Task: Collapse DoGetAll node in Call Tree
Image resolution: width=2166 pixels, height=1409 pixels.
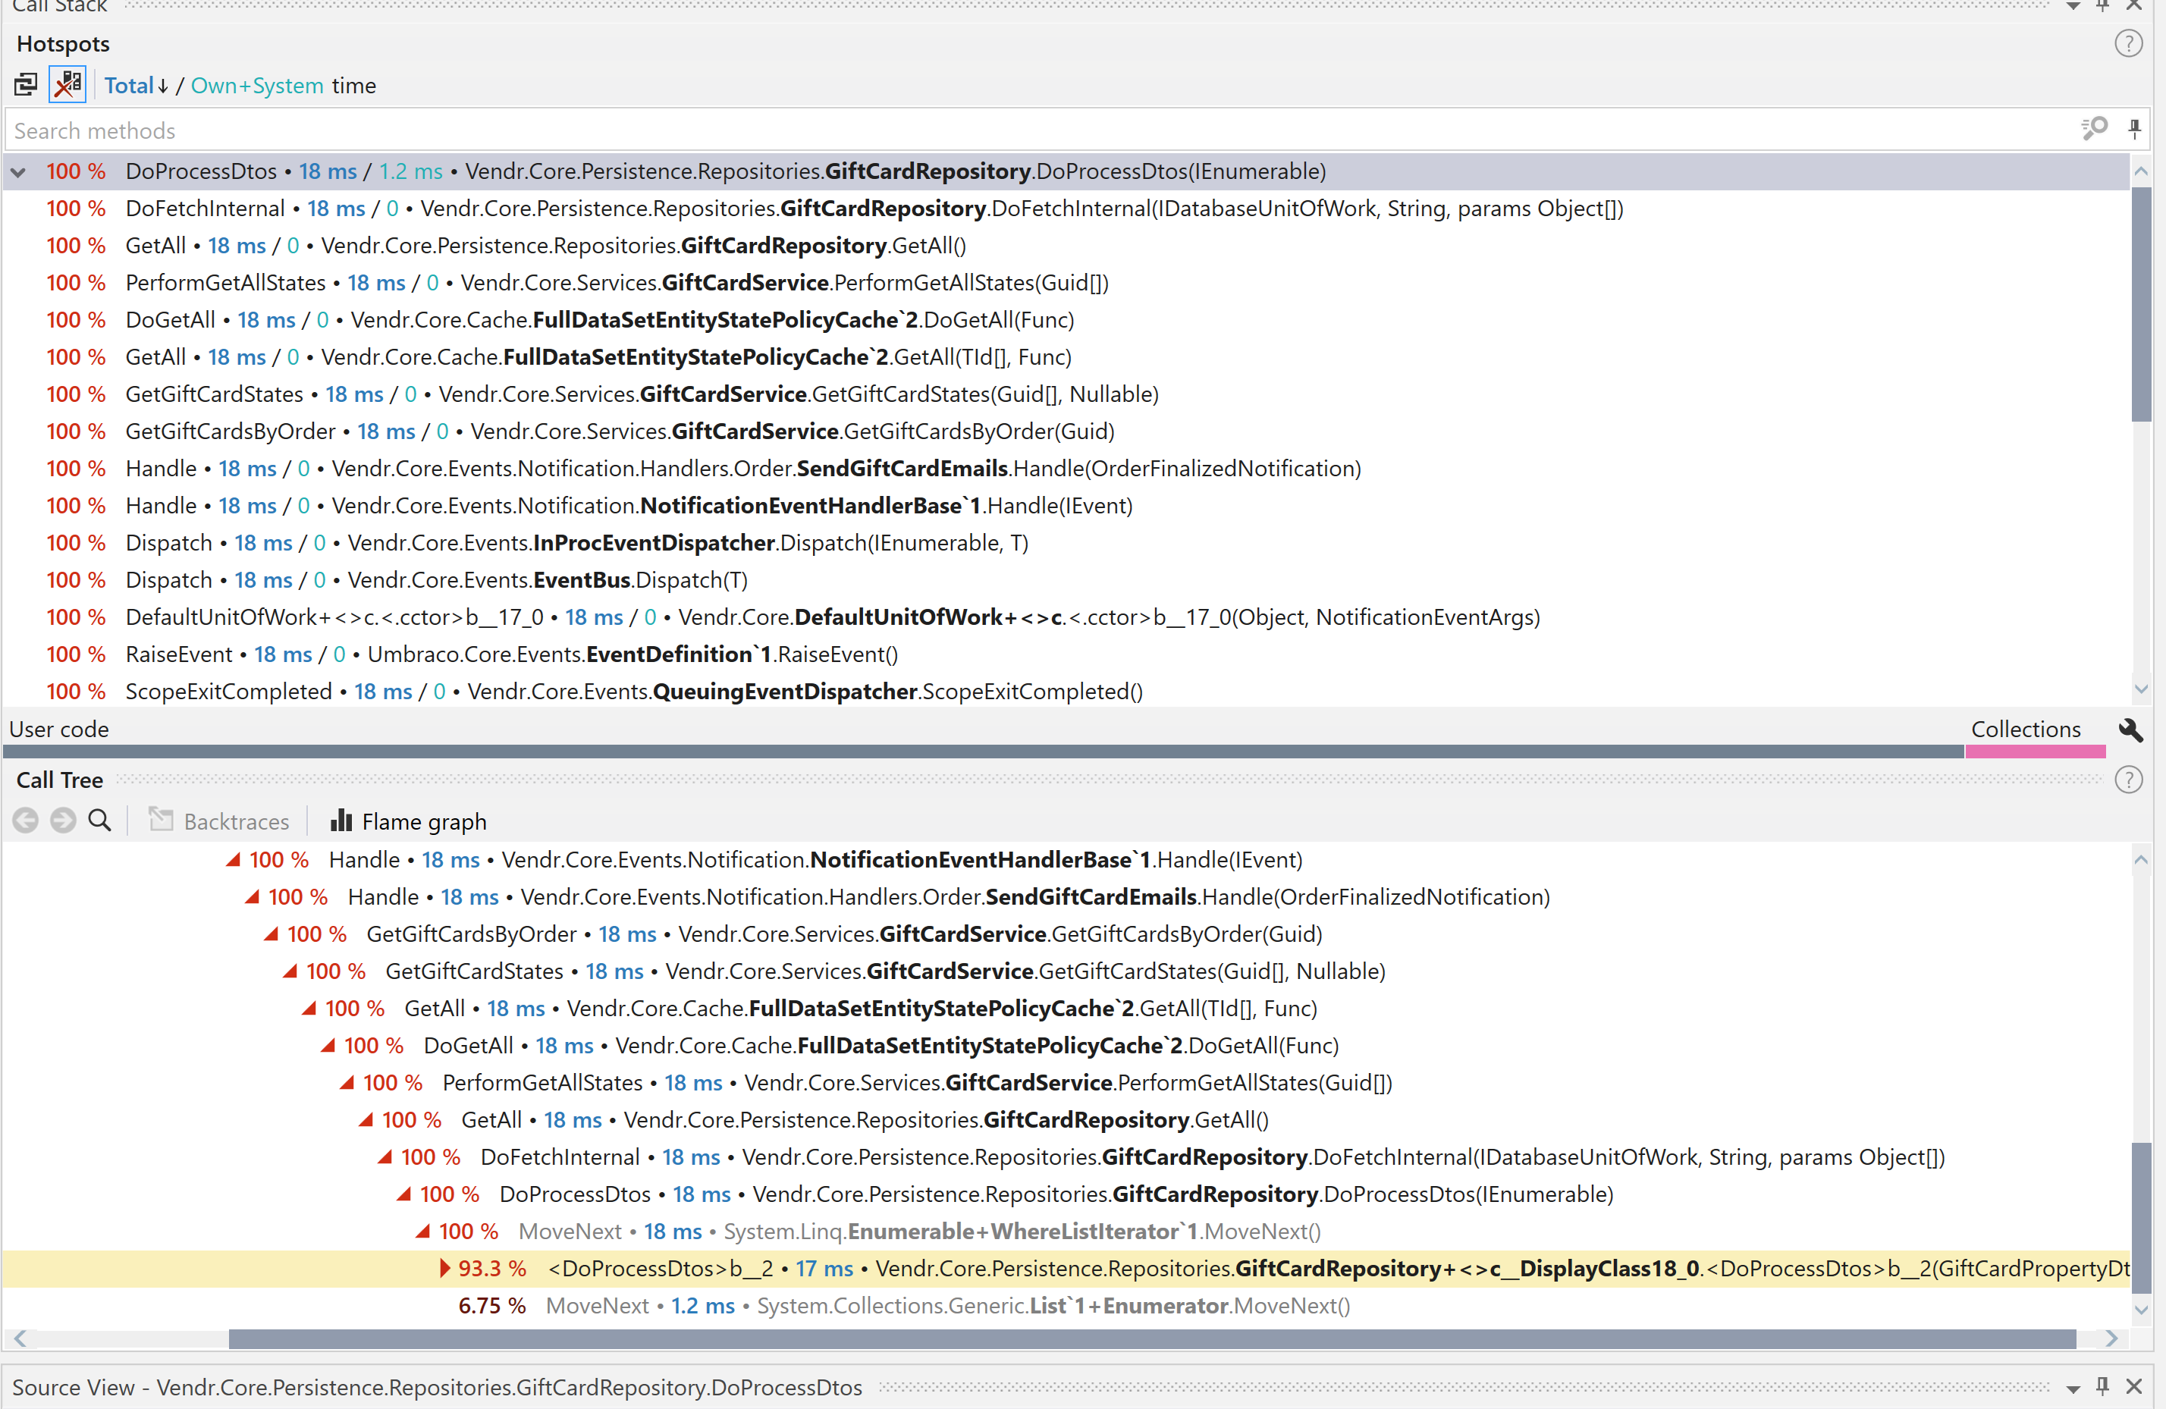Action: coord(328,1046)
